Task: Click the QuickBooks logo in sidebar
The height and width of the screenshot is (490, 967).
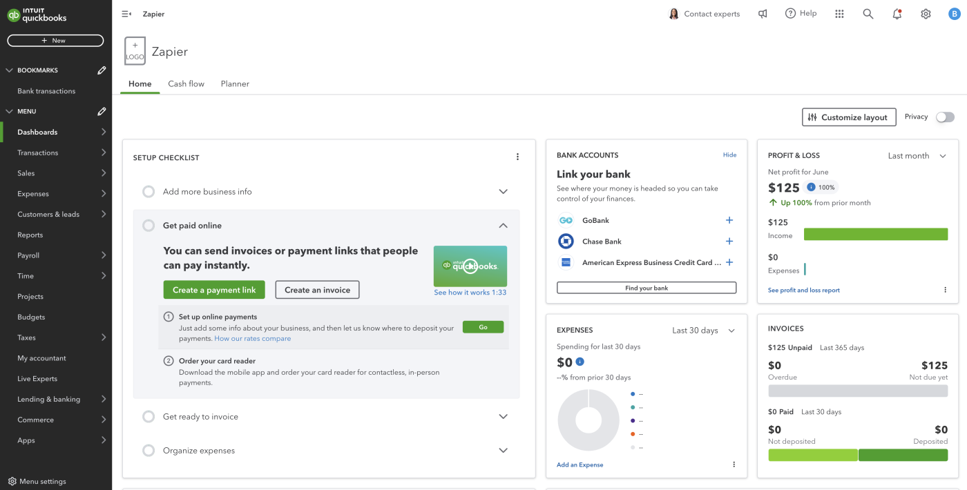Action: (x=37, y=15)
